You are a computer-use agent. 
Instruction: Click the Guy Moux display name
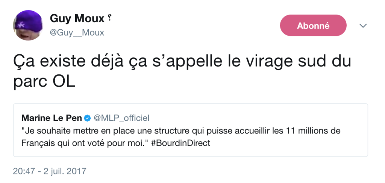pyautogui.click(x=77, y=18)
